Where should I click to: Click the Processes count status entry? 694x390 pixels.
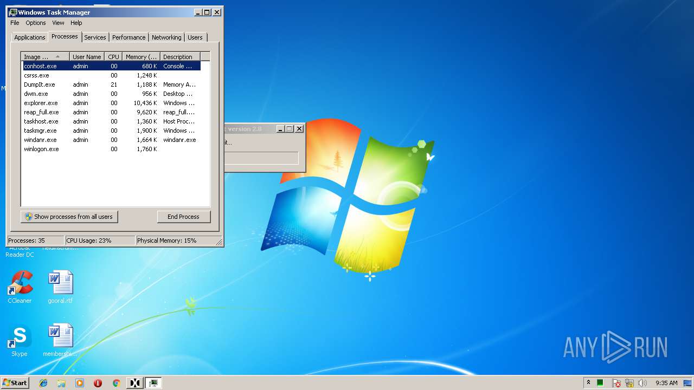(36, 240)
